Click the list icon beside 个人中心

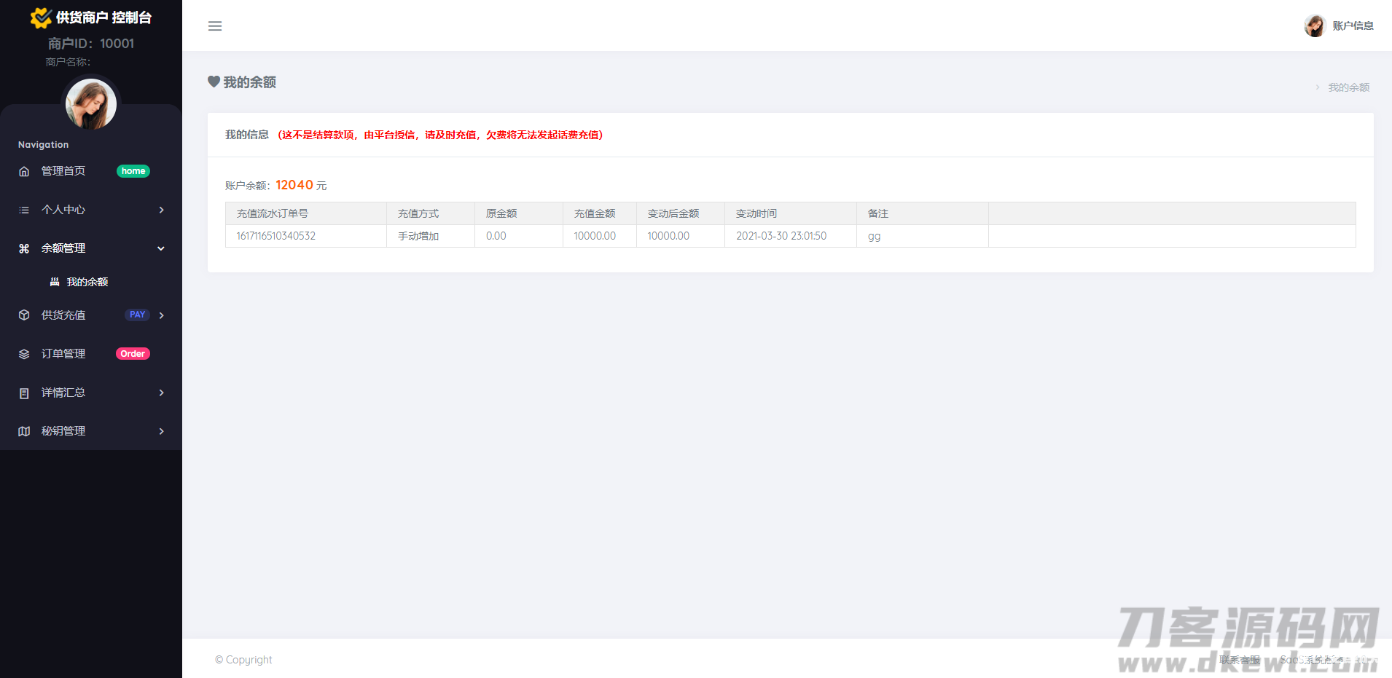(24, 210)
